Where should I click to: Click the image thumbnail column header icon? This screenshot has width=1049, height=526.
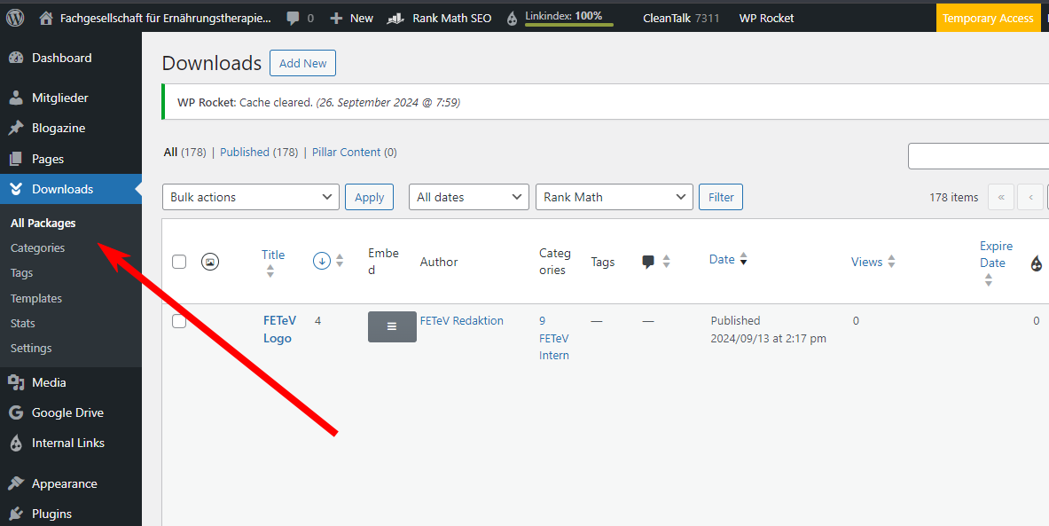point(210,262)
